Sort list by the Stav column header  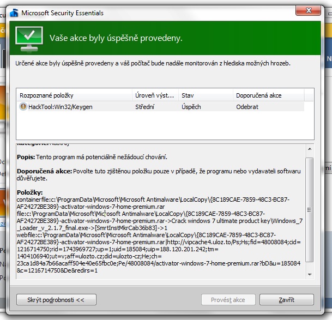click(x=205, y=95)
